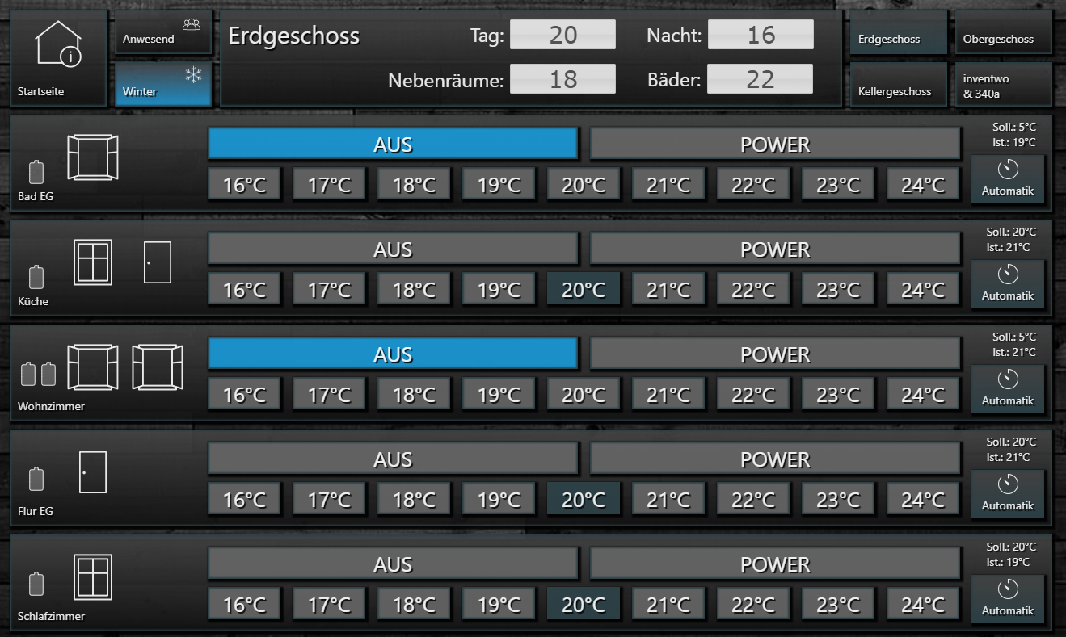
Task: Click the battery icon in Flur EG
Action: coord(36,479)
